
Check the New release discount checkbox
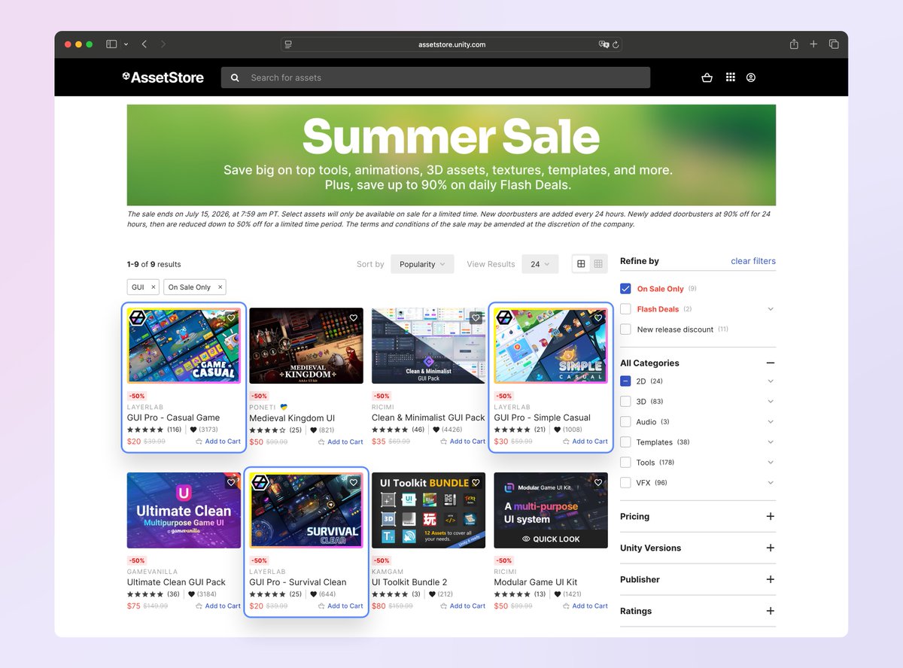tap(625, 329)
